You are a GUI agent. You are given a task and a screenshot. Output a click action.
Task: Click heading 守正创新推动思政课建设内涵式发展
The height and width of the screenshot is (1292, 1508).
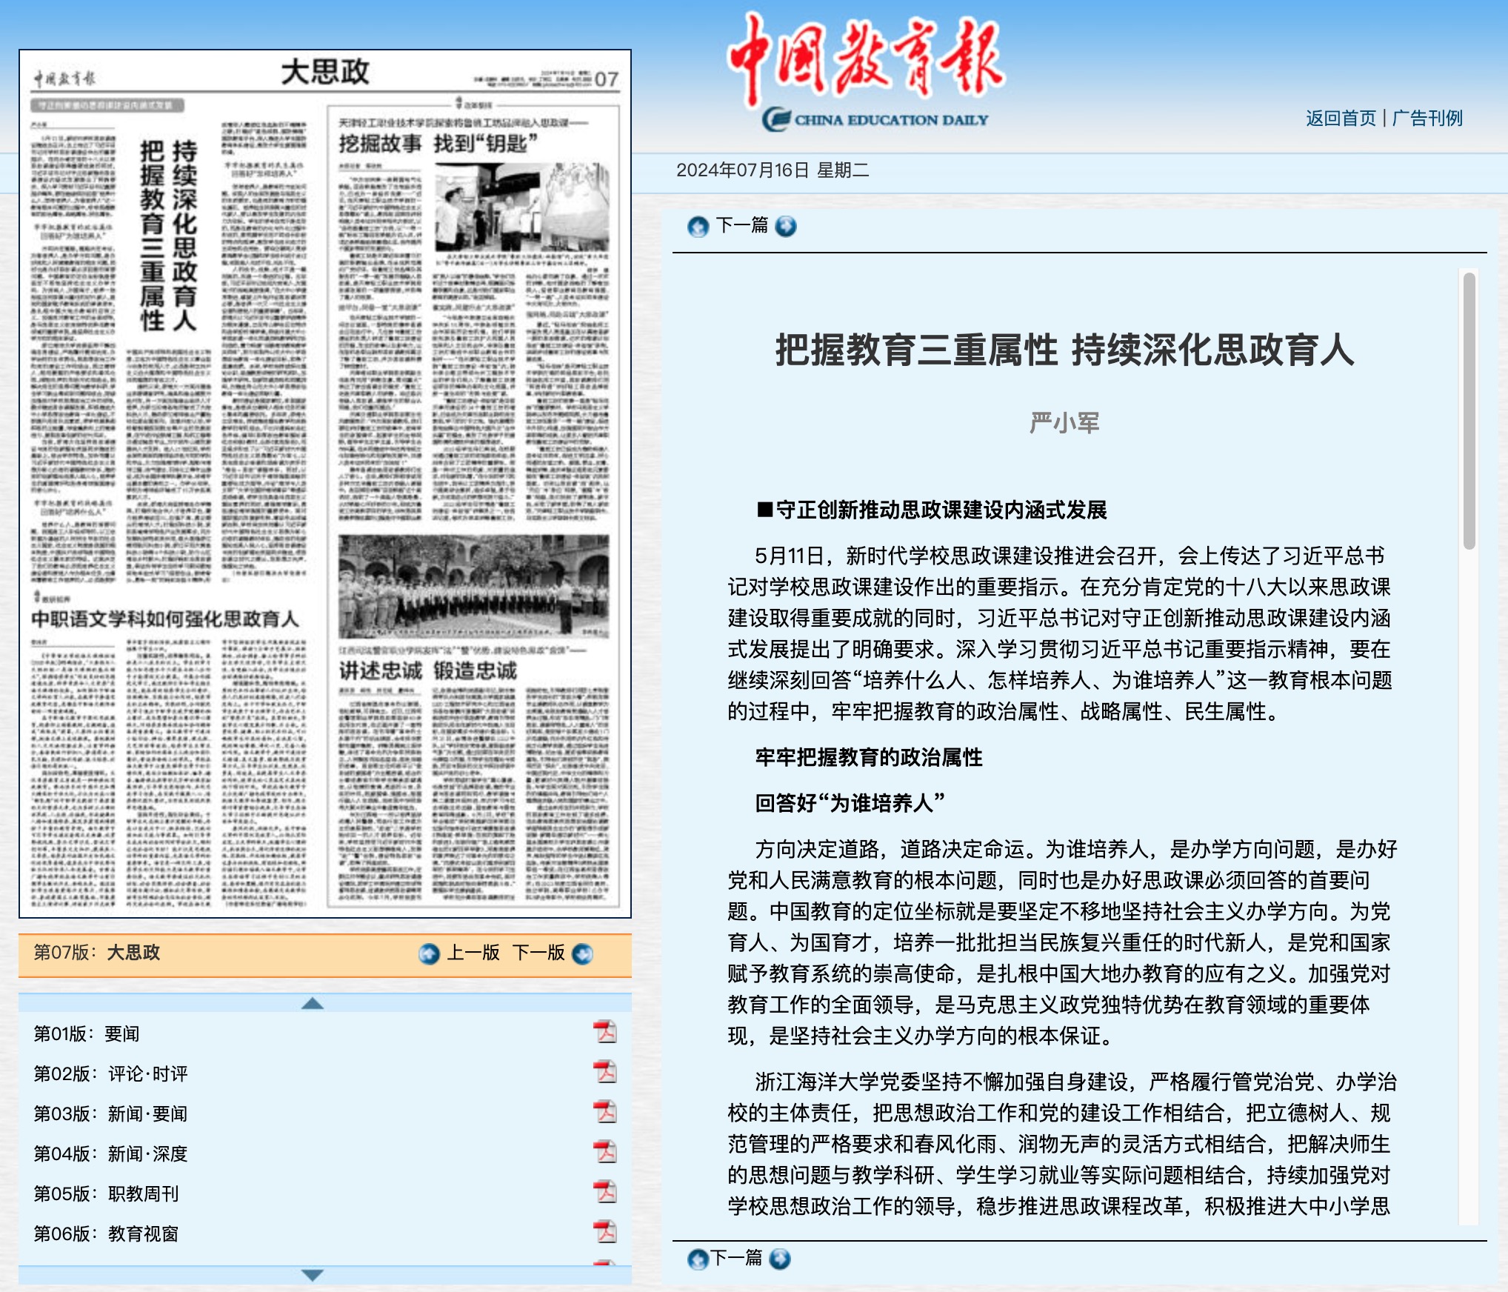click(932, 510)
